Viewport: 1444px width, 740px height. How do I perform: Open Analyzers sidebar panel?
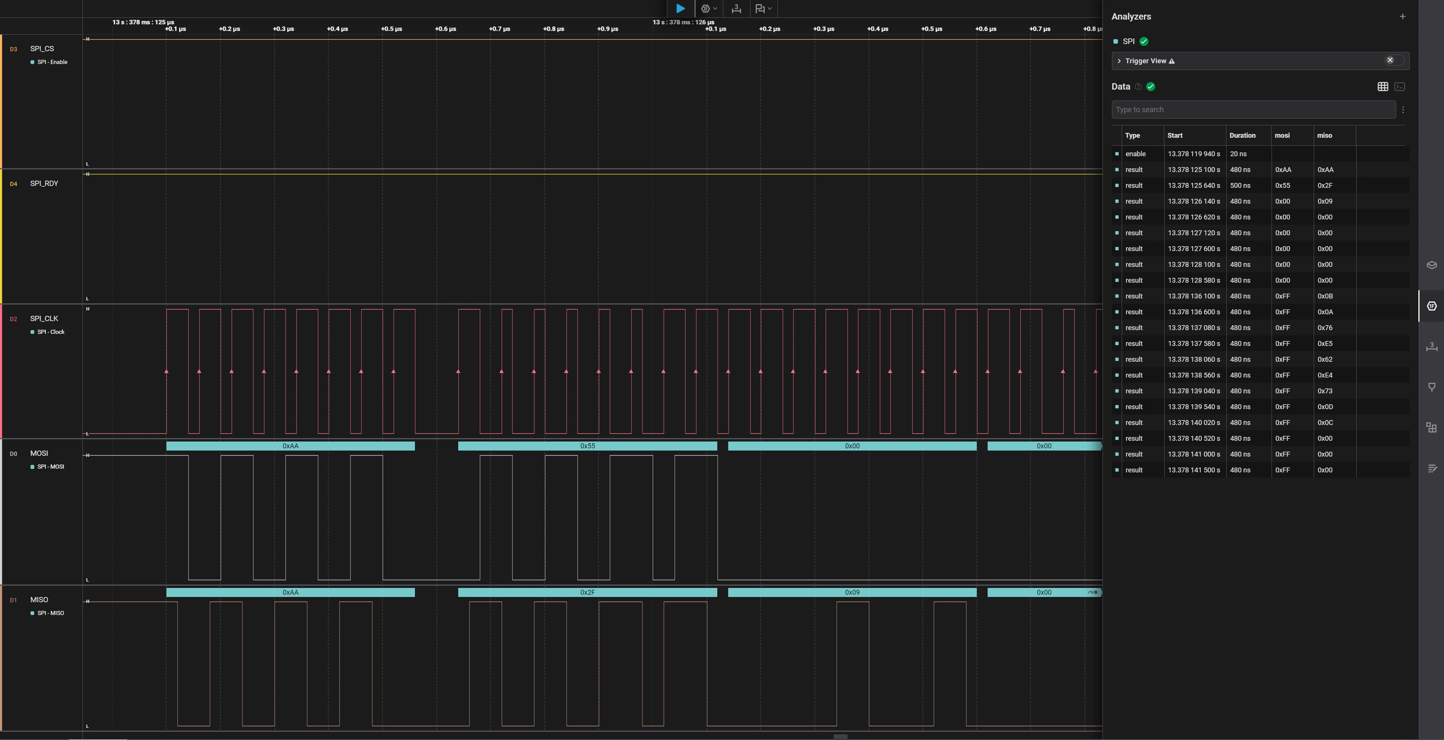1432,306
